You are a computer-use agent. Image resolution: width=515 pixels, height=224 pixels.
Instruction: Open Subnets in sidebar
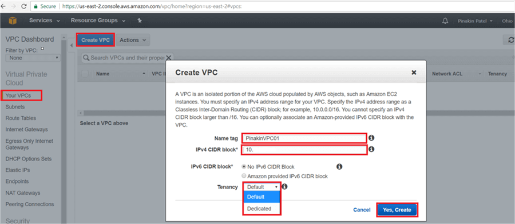[x=15, y=107]
